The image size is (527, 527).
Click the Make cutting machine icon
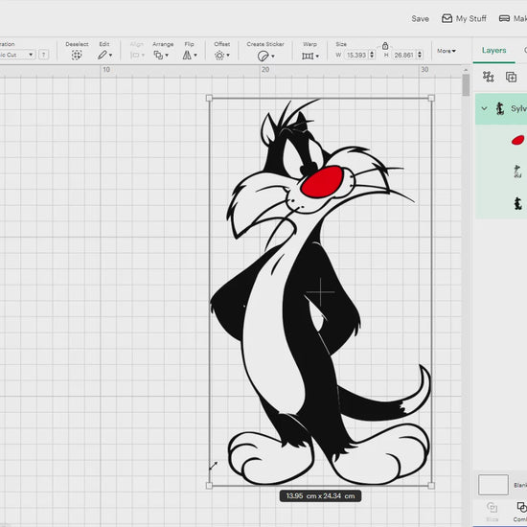[504, 18]
